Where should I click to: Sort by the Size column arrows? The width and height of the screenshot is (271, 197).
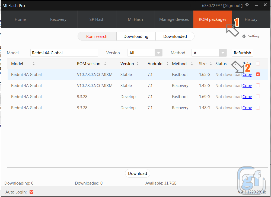click(211, 64)
